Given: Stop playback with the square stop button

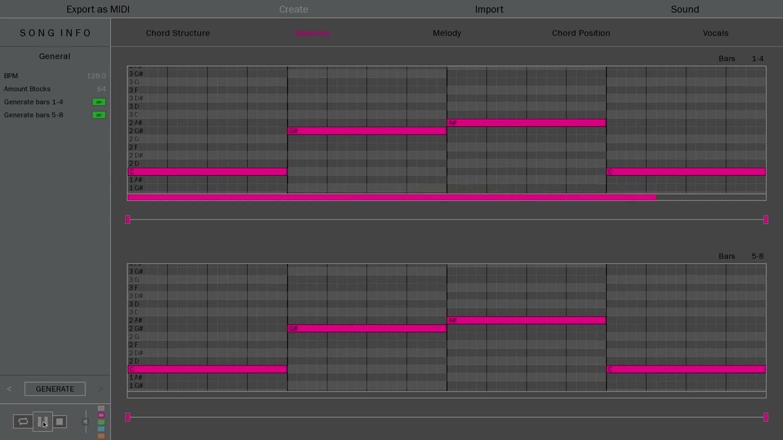Looking at the screenshot, I should pos(59,422).
